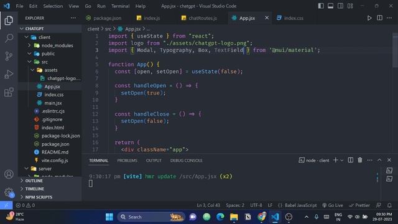Switch to DEBUG CONSOLE tab

187,161
